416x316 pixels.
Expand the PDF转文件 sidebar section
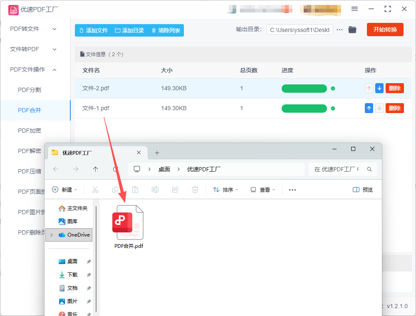[33, 29]
